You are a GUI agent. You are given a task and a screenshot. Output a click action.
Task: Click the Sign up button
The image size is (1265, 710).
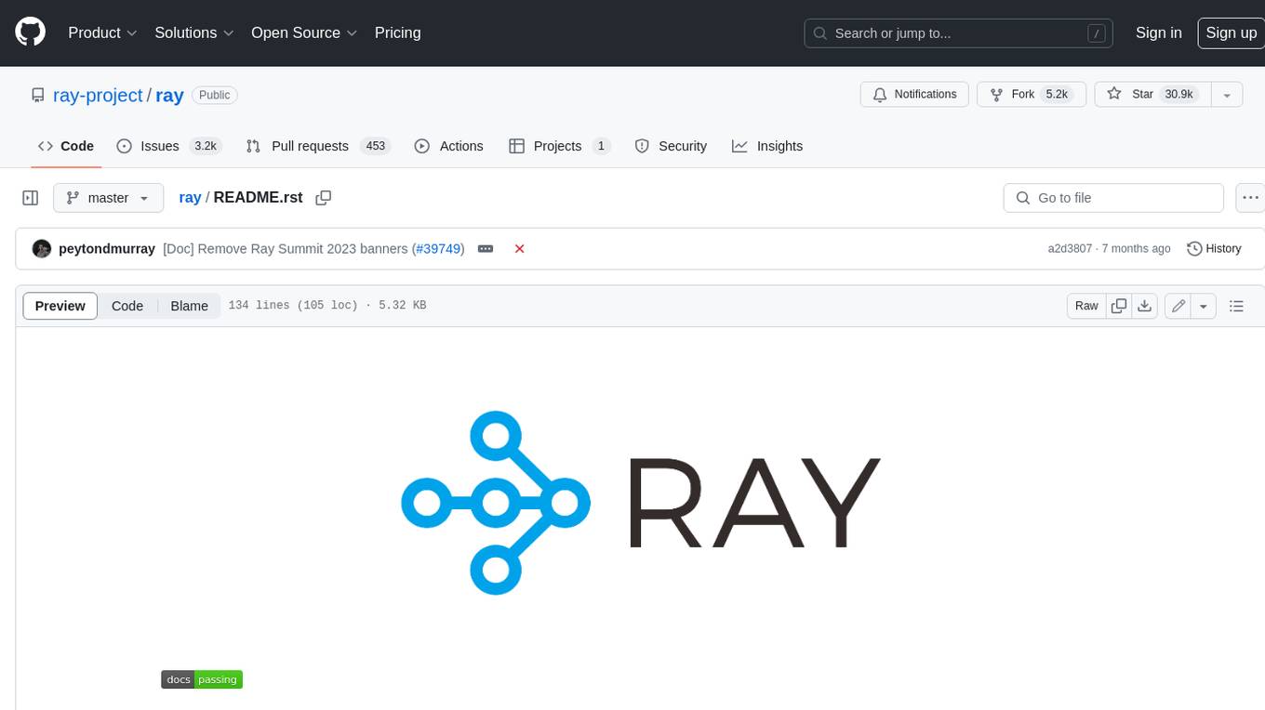1231,33
